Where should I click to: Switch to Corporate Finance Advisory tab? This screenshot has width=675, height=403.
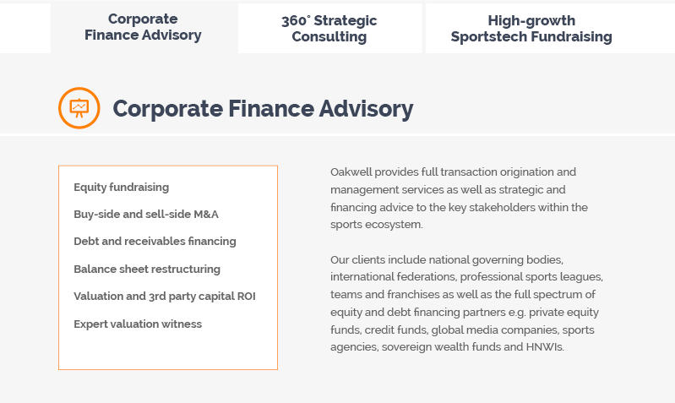(143, 27)
